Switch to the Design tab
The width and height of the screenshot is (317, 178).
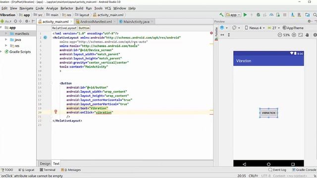(45, 164)
